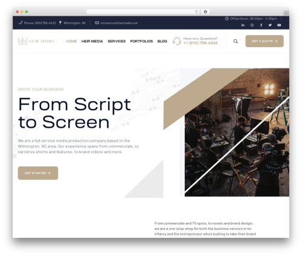Open the Facebook social icon
Screen dimensions: 302x256
(261, 25)
